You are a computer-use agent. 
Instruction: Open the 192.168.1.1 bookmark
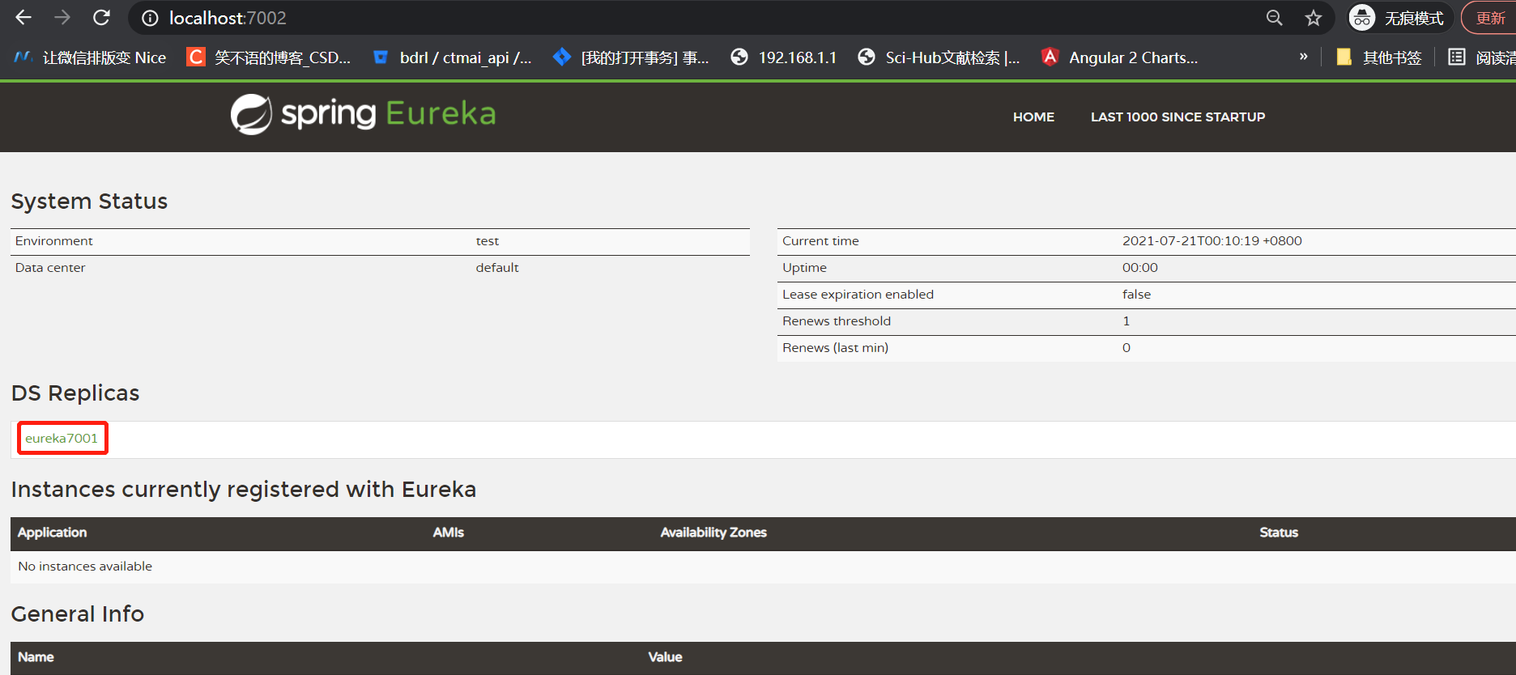(x=783, y=57)
